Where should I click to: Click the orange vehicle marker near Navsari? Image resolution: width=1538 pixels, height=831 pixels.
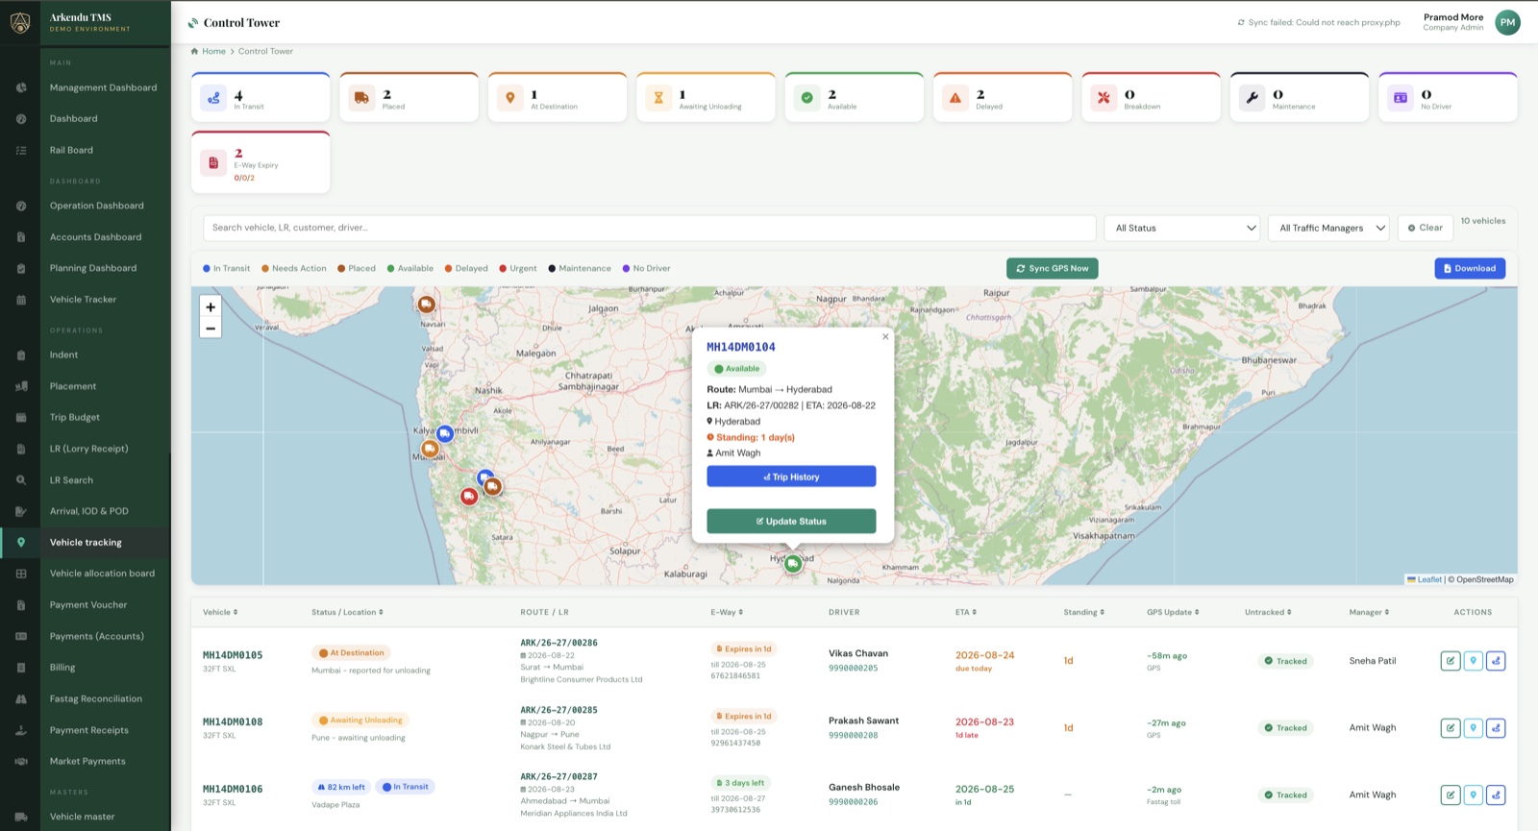point(427,305)
